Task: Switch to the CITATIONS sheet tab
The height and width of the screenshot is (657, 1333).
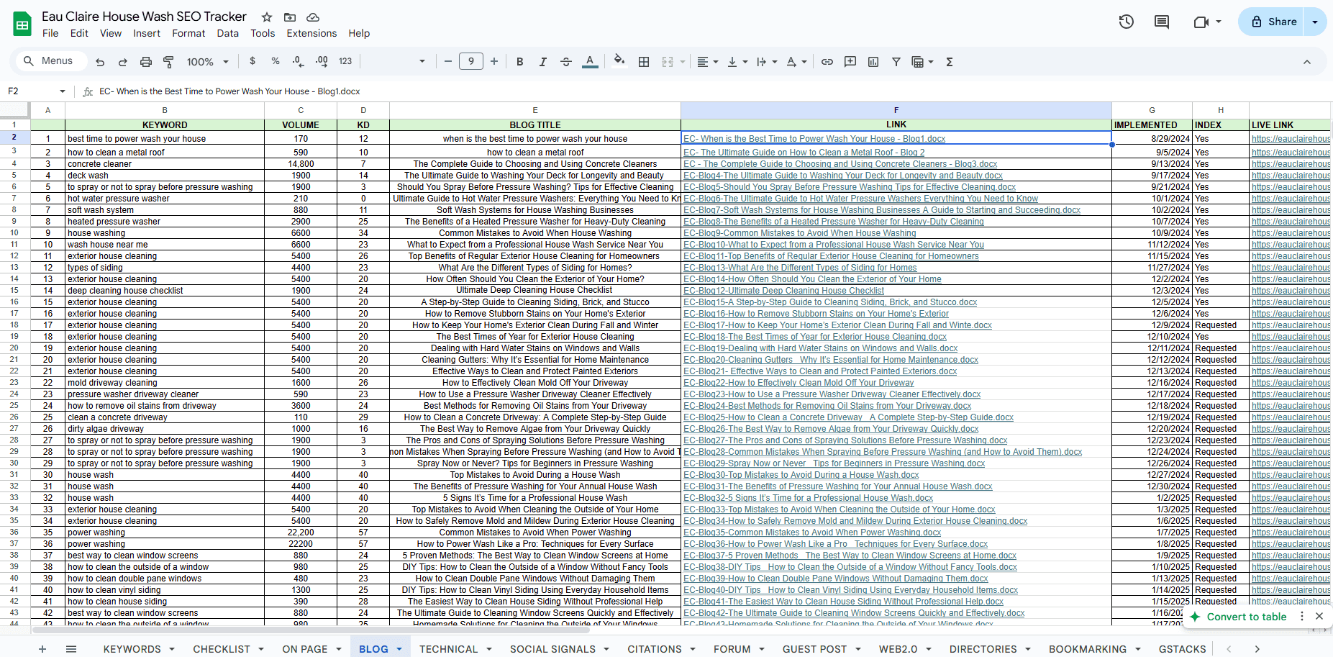Action: pyautogui.click(x=655, y=649)
